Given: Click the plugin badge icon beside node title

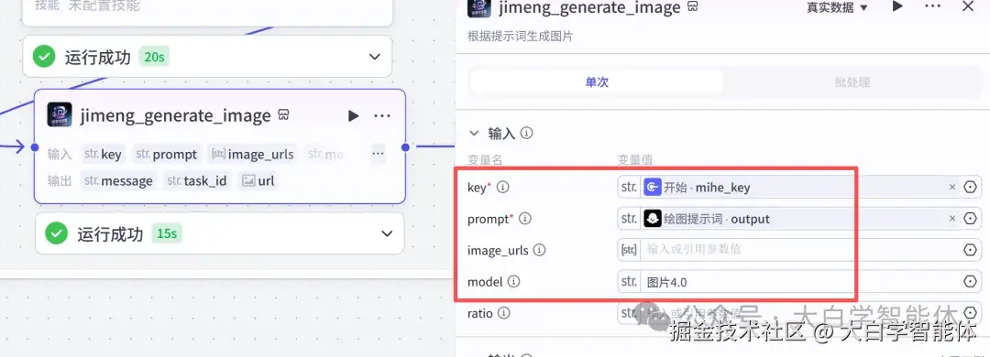Looking at the screenshot, I should point(283,115).
